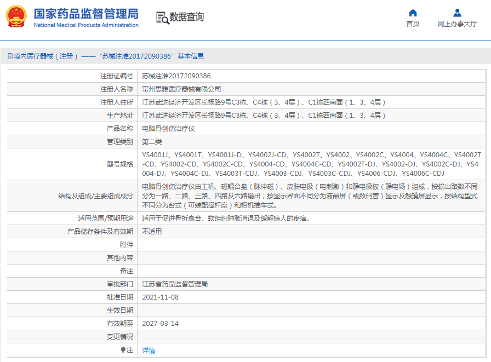491x362 pixels.
Task: Click the approval date 2021-11-08
Action: (x=160, y=297)
